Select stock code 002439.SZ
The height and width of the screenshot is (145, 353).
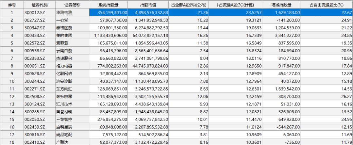pyautogui.click(x=40, y=127)
